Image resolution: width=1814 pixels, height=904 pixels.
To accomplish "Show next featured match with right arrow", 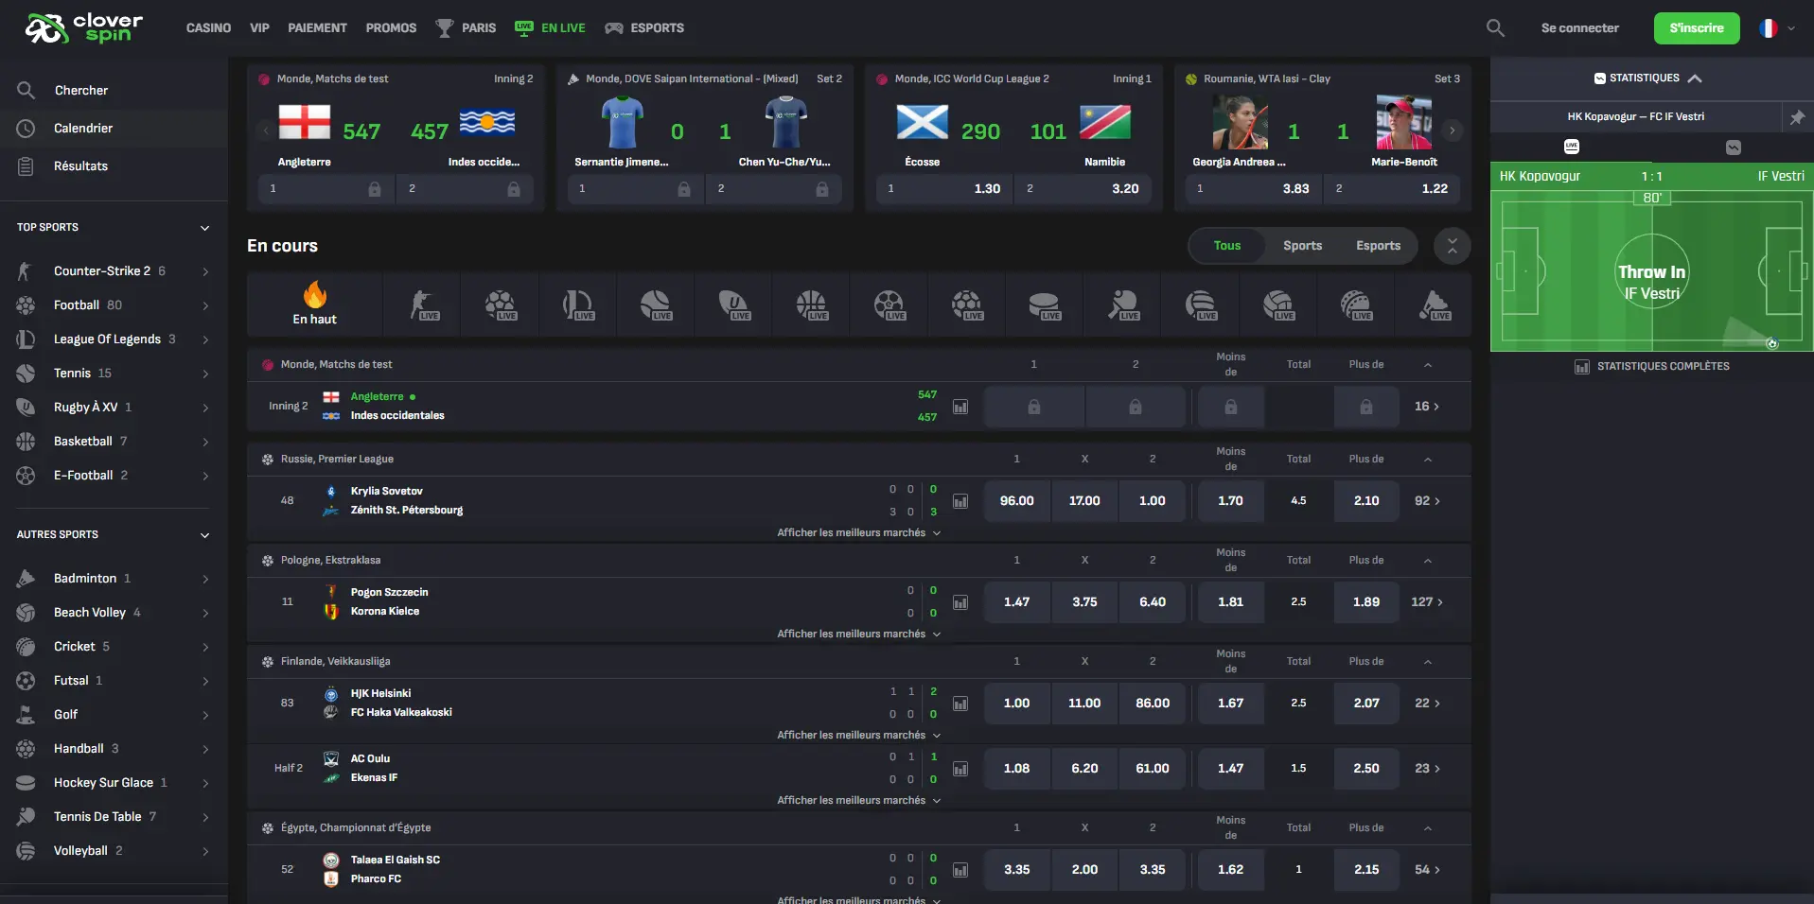I will (1452, 130).
